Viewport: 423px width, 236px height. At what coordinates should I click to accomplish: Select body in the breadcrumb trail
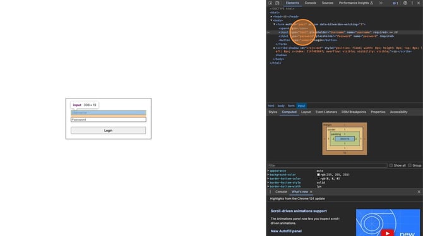click(x=281, y=106)
